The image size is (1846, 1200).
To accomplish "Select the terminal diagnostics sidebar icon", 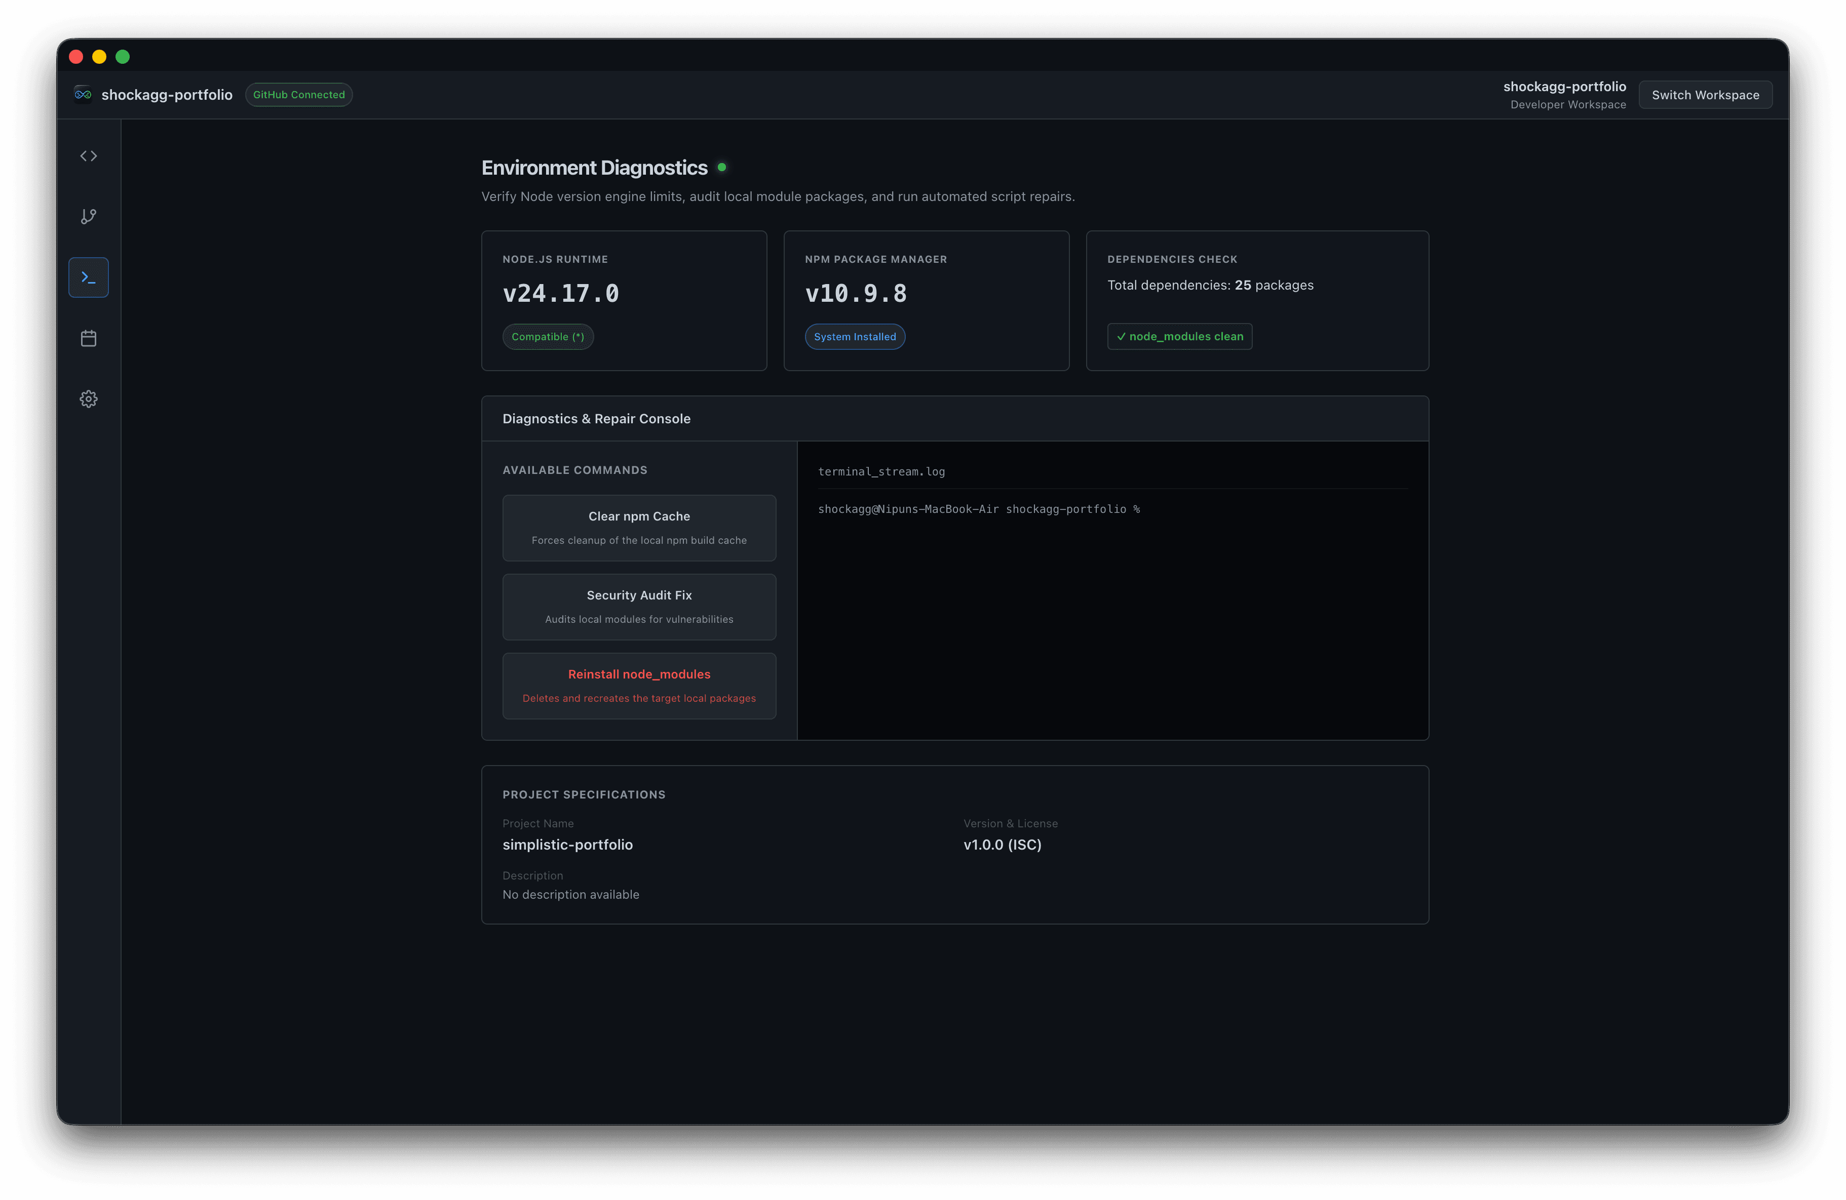I will click(89, 277).
